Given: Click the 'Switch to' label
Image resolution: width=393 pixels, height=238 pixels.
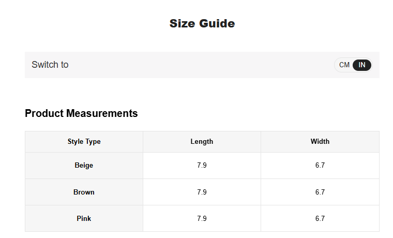Looking at the screenshot, I should coord(50,65).
